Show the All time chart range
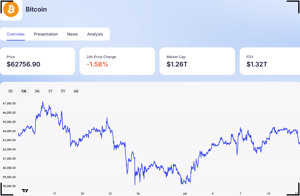 click(x=76, y=91)
